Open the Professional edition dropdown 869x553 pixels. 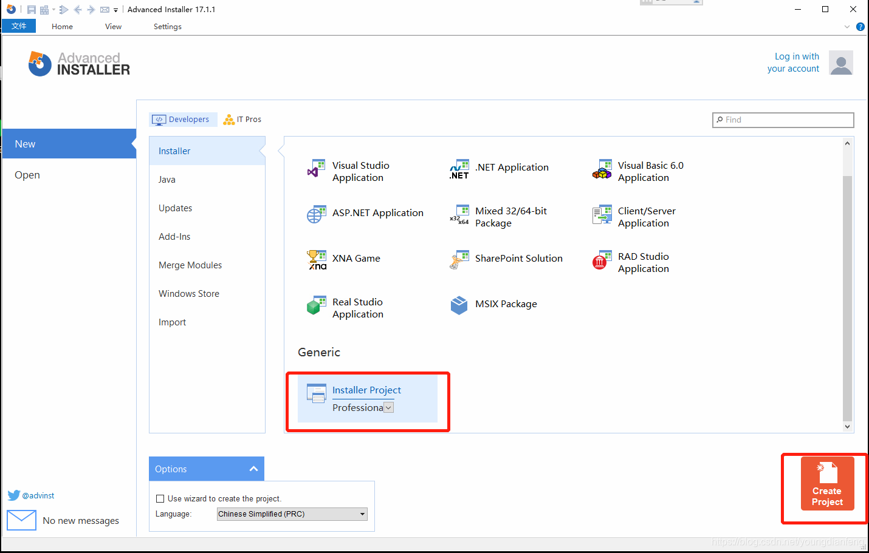coord(389,408)
